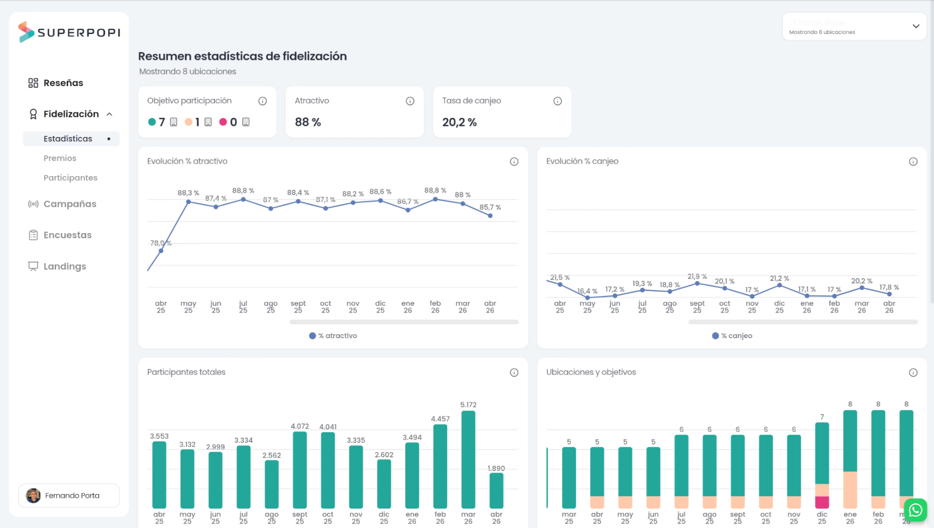Click abr 26 point 85,7 % atractivo
Screen dimensions: 934x528
pyautogui.click(x=490, y=216)
